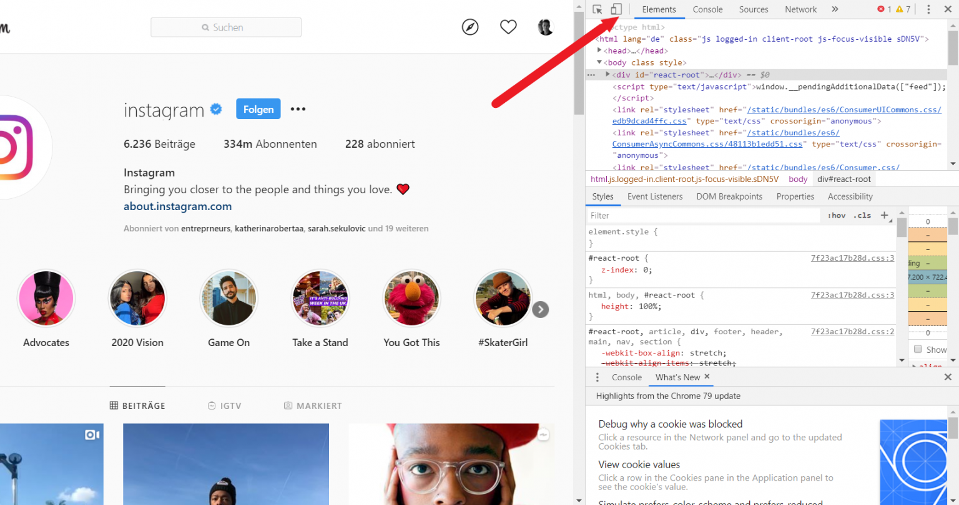This screenshot has height=505, width=959.
Task: Open the Accessibility sub-tab
Action: pos(850,196)
